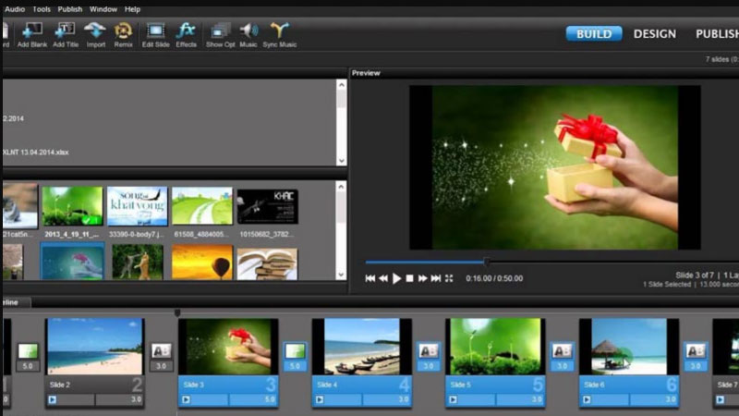Open the Publish menu
Viewport: 739px width, 416px height.
pyautogui.click(x=70, y=9)
